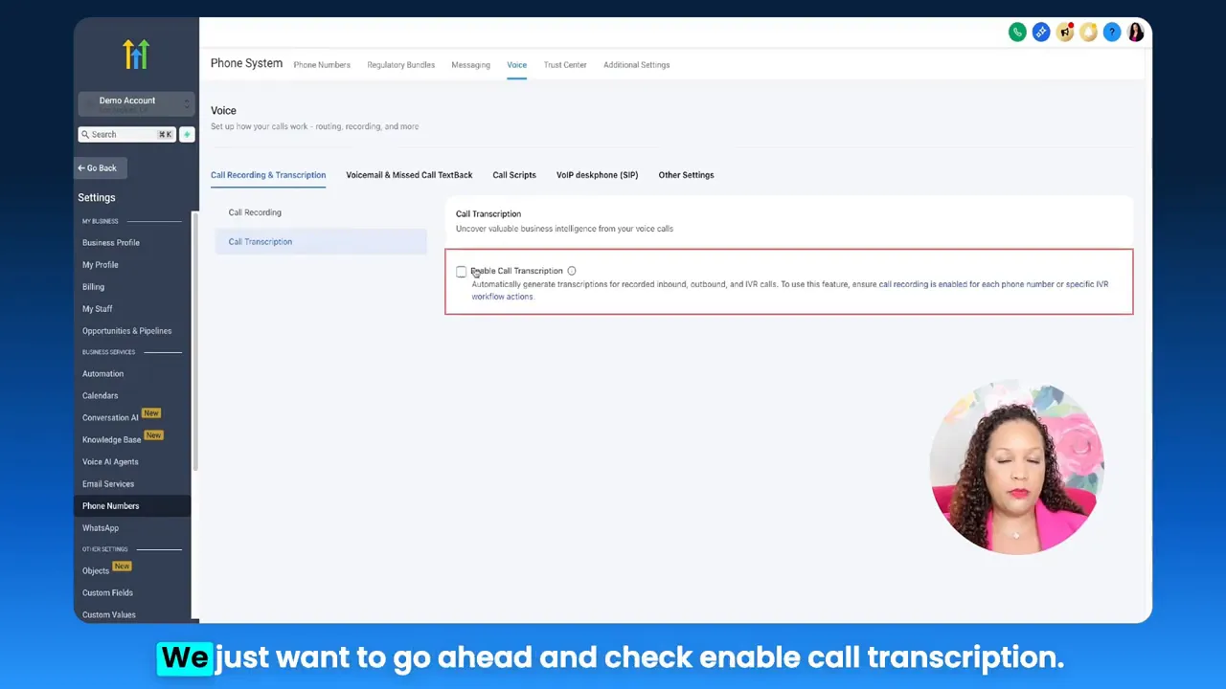Viewport: 1226px width, 689px height.
Task: Open Knowledge Base settings
Action: click(111, 440)
